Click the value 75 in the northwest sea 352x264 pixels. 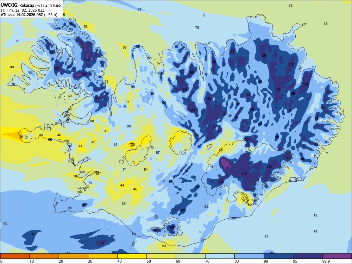pyautogui.click(x=17, y=41)
